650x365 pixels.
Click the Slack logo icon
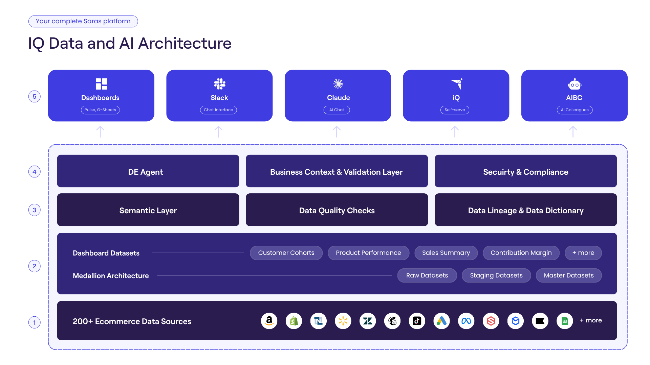click(x=220, y=84)
